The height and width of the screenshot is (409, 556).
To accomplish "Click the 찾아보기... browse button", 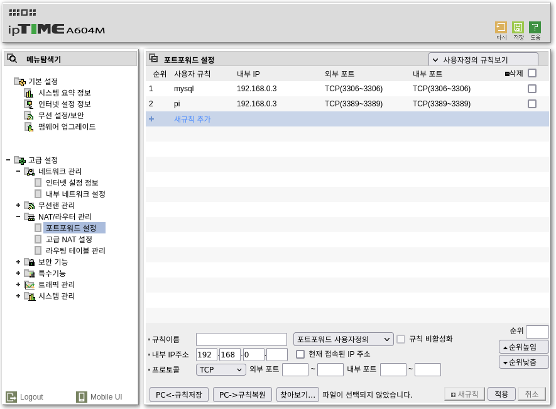I will click(x=298, y=395).
